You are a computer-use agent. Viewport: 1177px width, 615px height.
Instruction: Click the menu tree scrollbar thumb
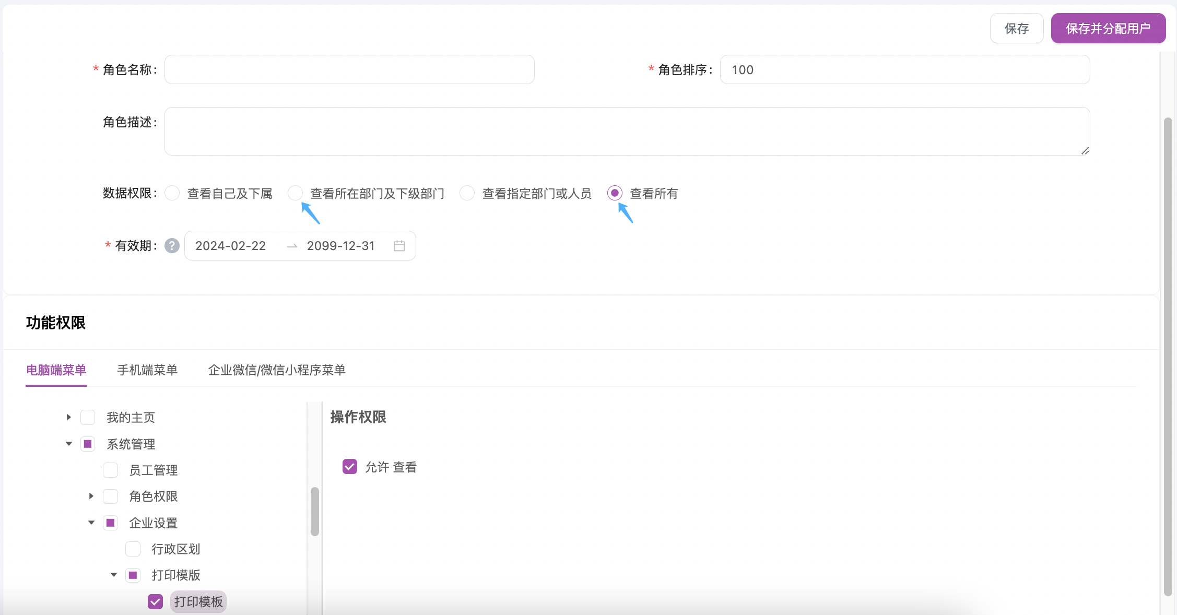click(x=314, y=512)
